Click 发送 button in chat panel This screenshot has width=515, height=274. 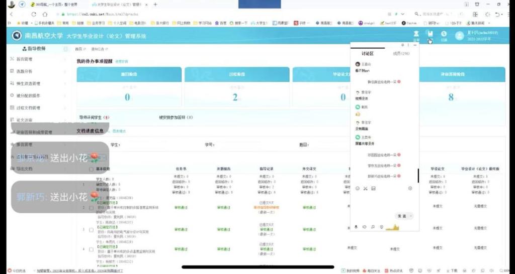(402, 216)
